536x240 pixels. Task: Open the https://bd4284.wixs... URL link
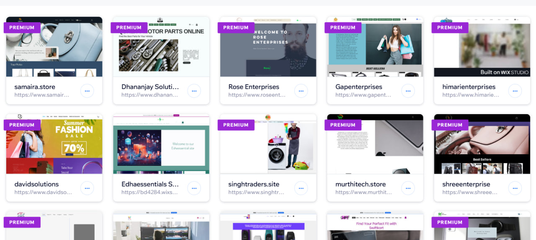(x=149, y=192)
